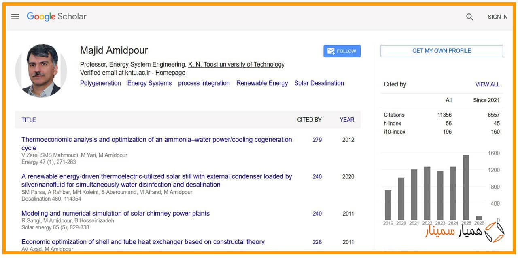Sort articles by clicking TITLE header
This screenshot has width=518, height=258.
click(28, 120)
